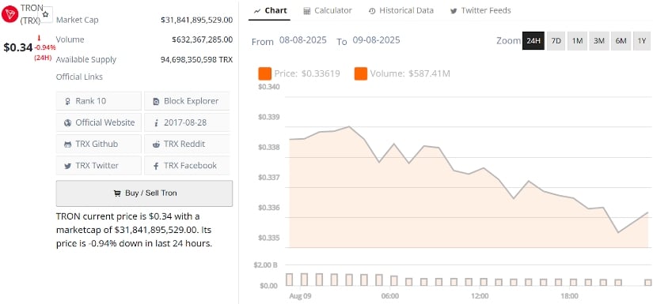The height and width of the screenshot is (304, 653).
Task: Open the TRX Facebook link
Action: pos(187,165)
